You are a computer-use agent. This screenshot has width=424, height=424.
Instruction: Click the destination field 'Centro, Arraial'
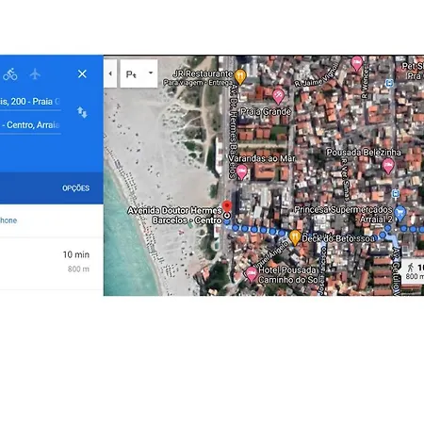(30, 125)
